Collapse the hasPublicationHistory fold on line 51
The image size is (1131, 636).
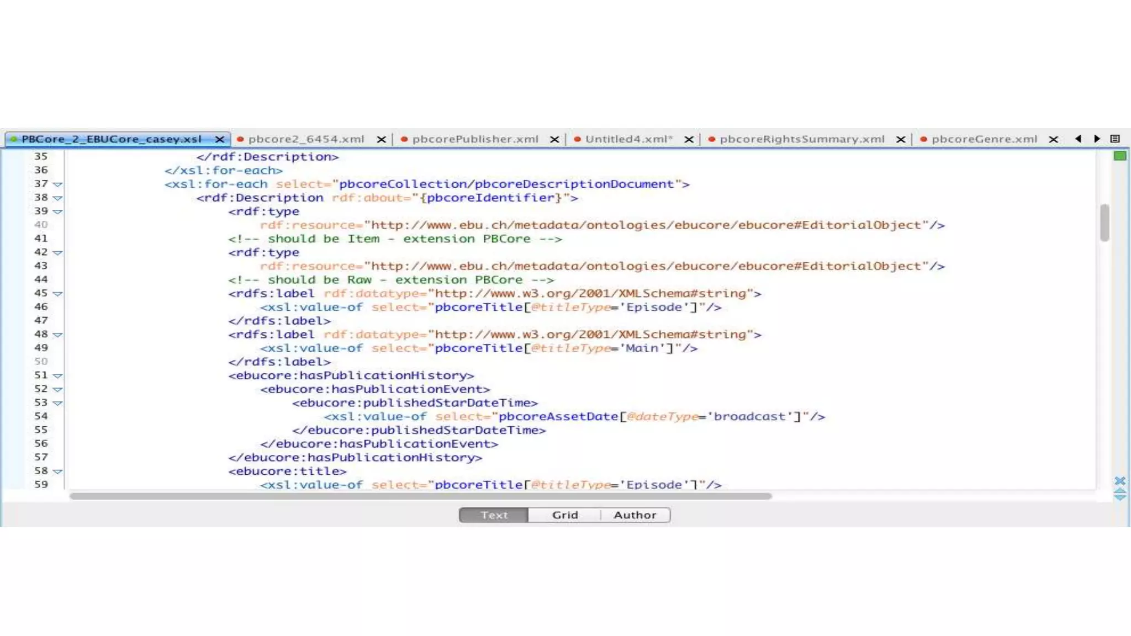point(57,376)
